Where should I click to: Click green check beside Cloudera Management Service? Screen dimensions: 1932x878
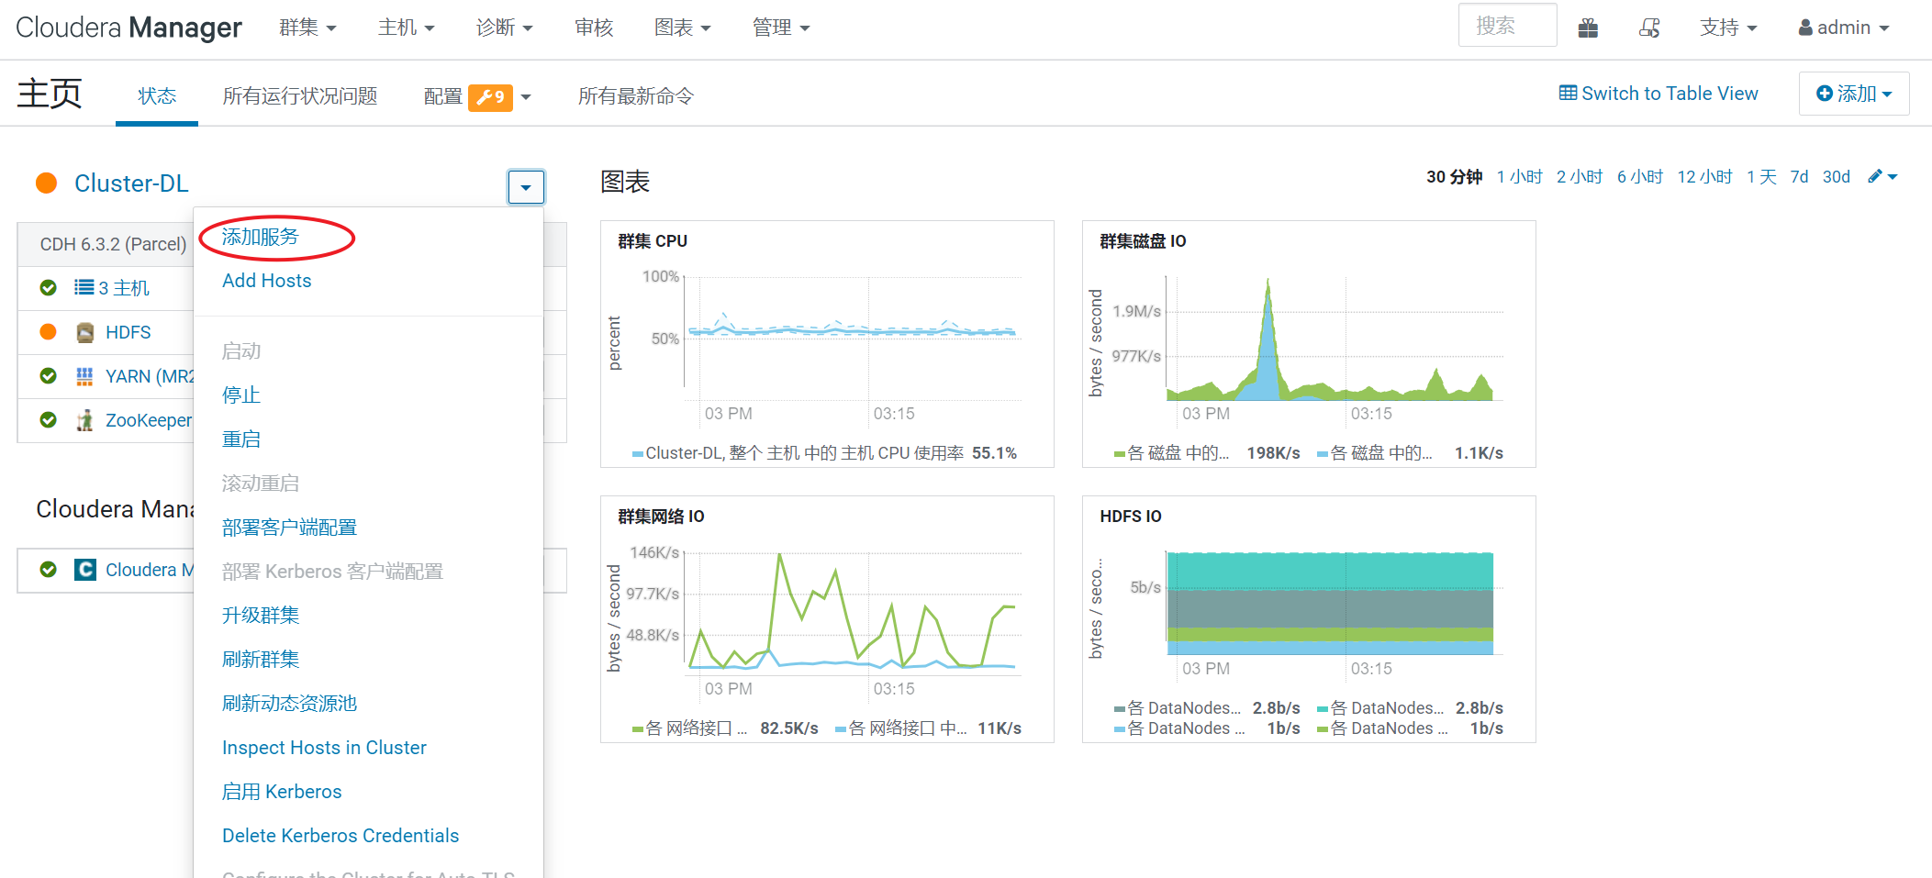(49, 570)
